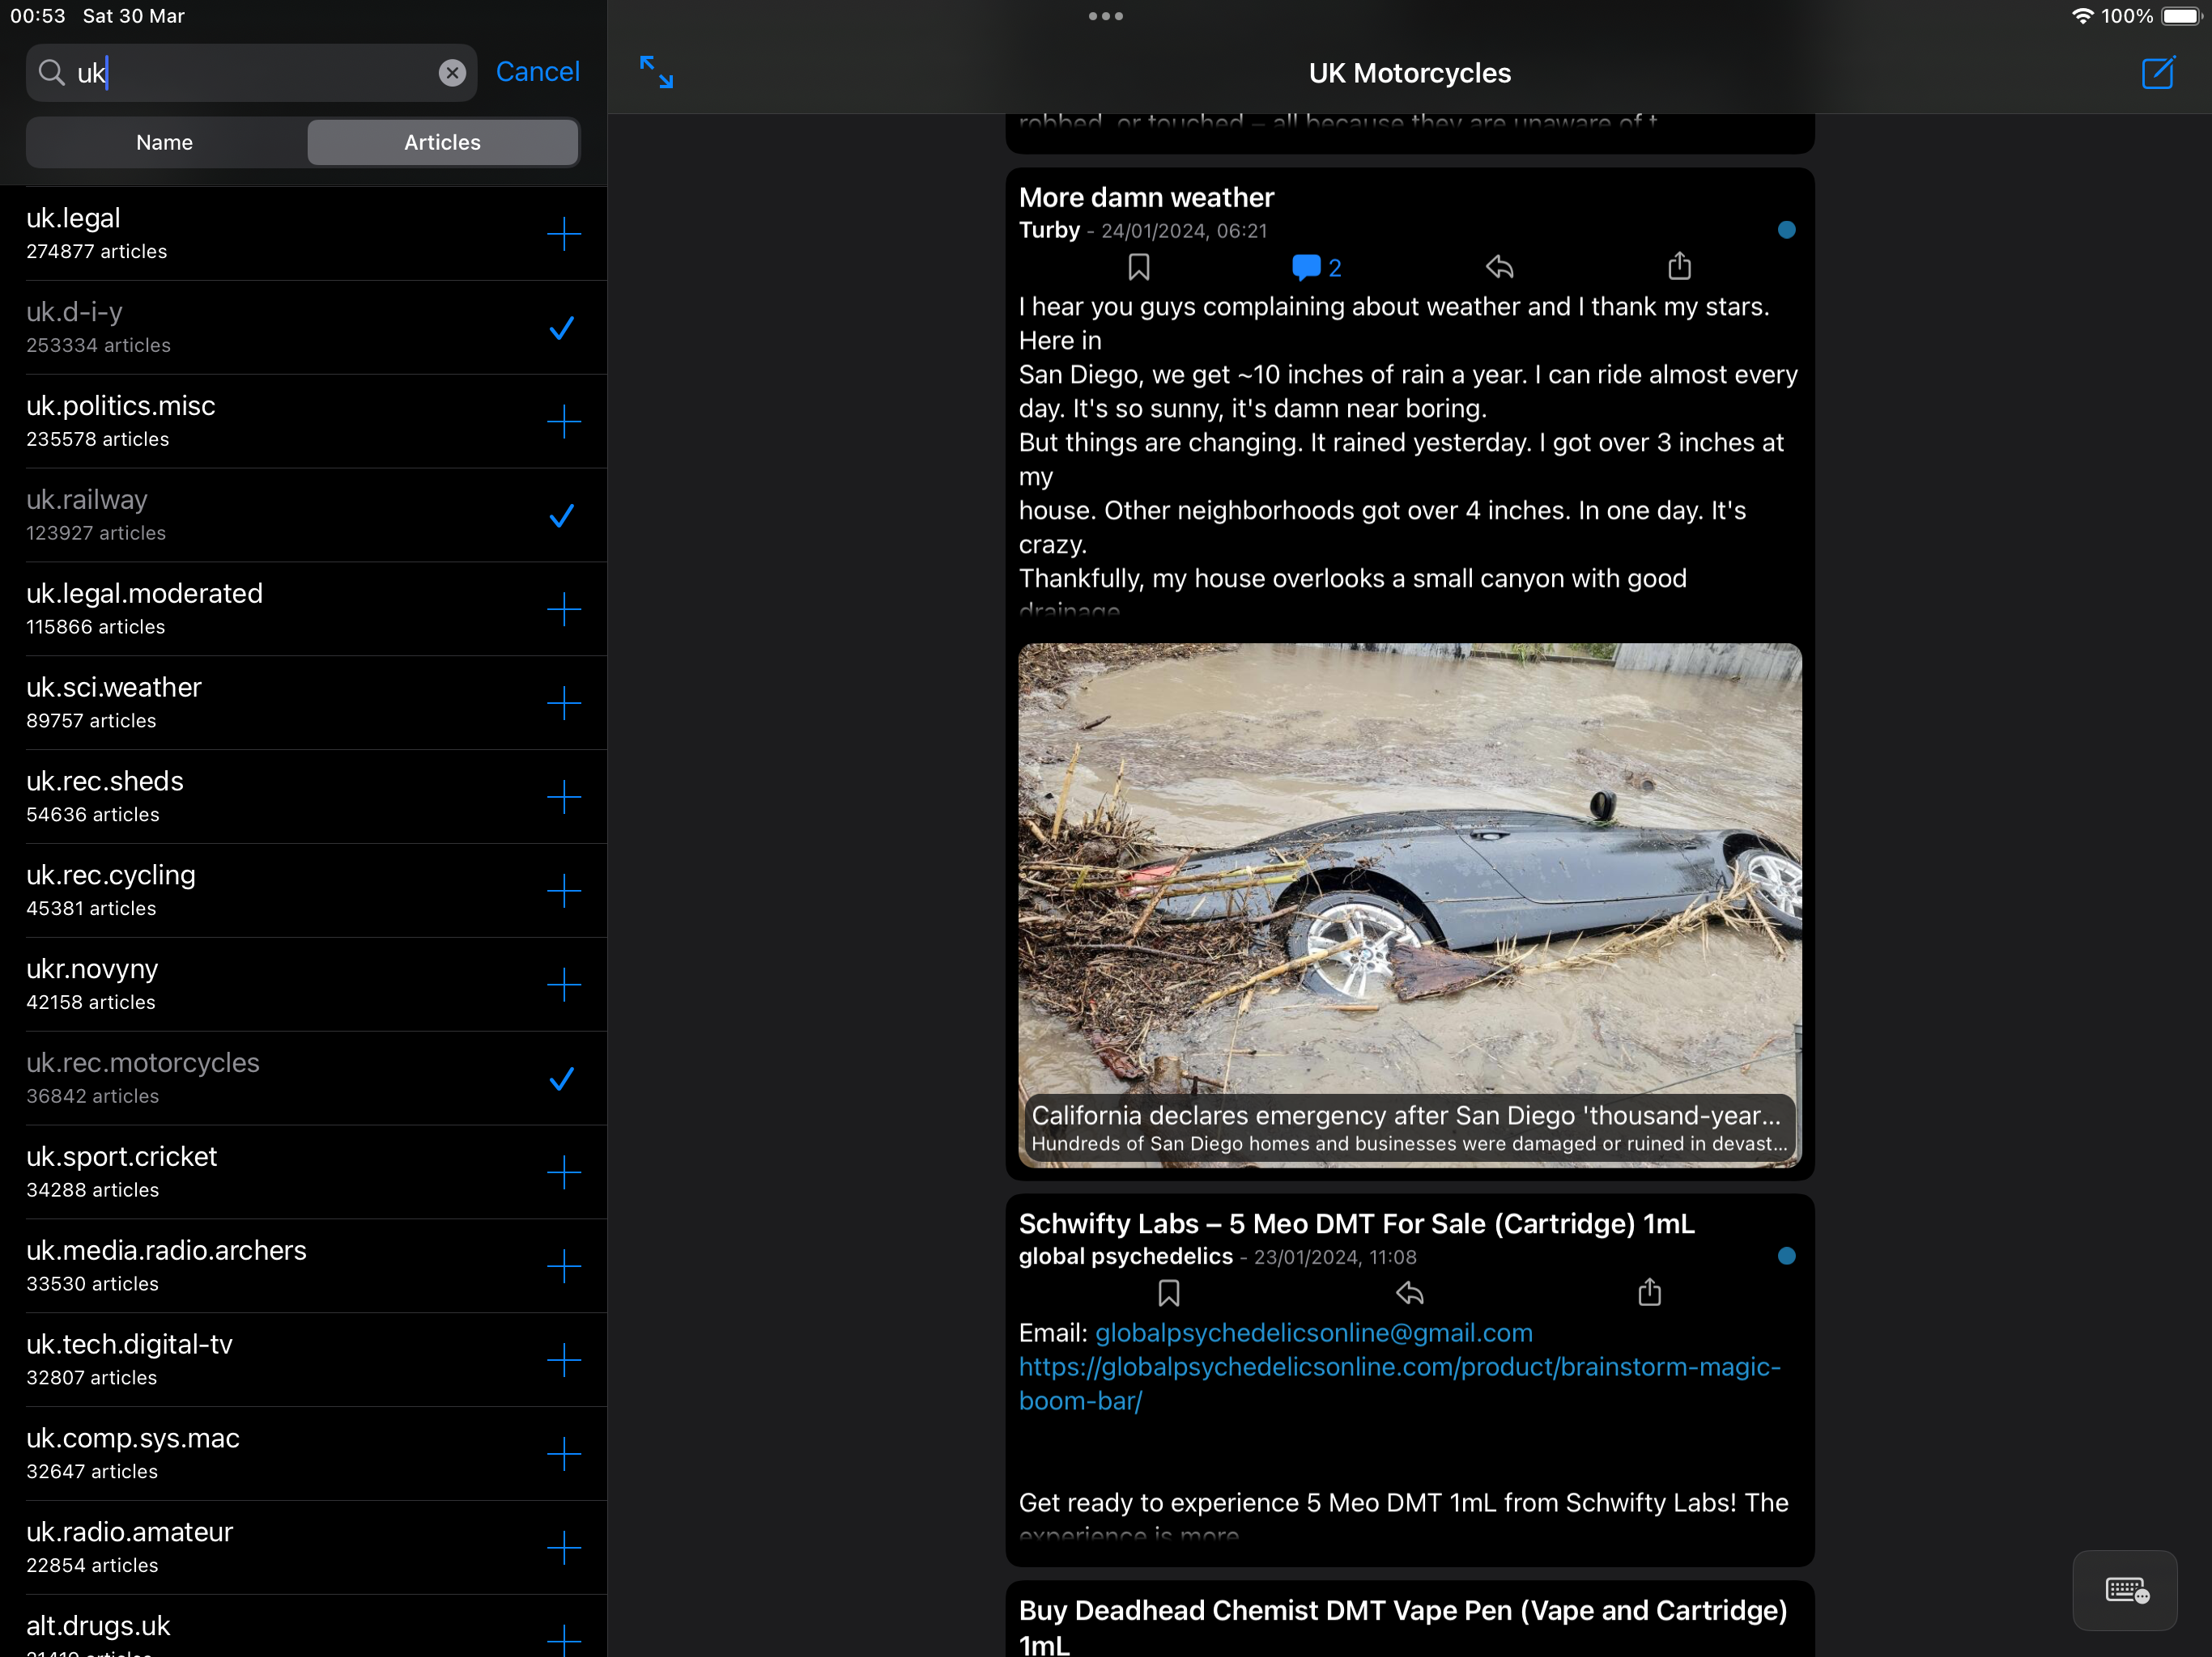2212x1657 pixels.
Task: Add uk.sci.weather group
Action: [x=564, y=702]
